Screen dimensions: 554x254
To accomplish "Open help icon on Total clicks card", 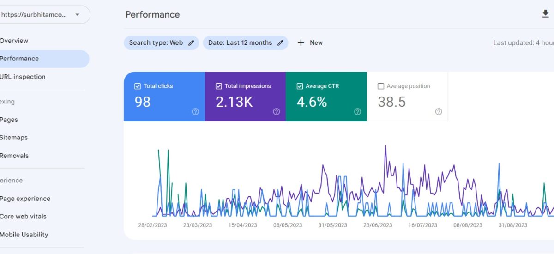I will tap(195, 112).
